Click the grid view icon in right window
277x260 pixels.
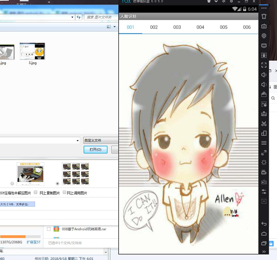click(275, 87)
